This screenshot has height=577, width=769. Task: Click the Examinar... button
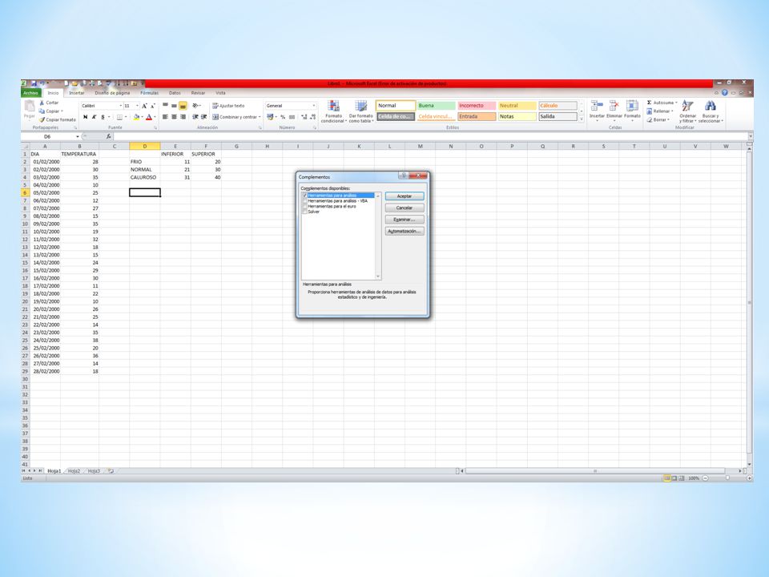coord(404,220)
